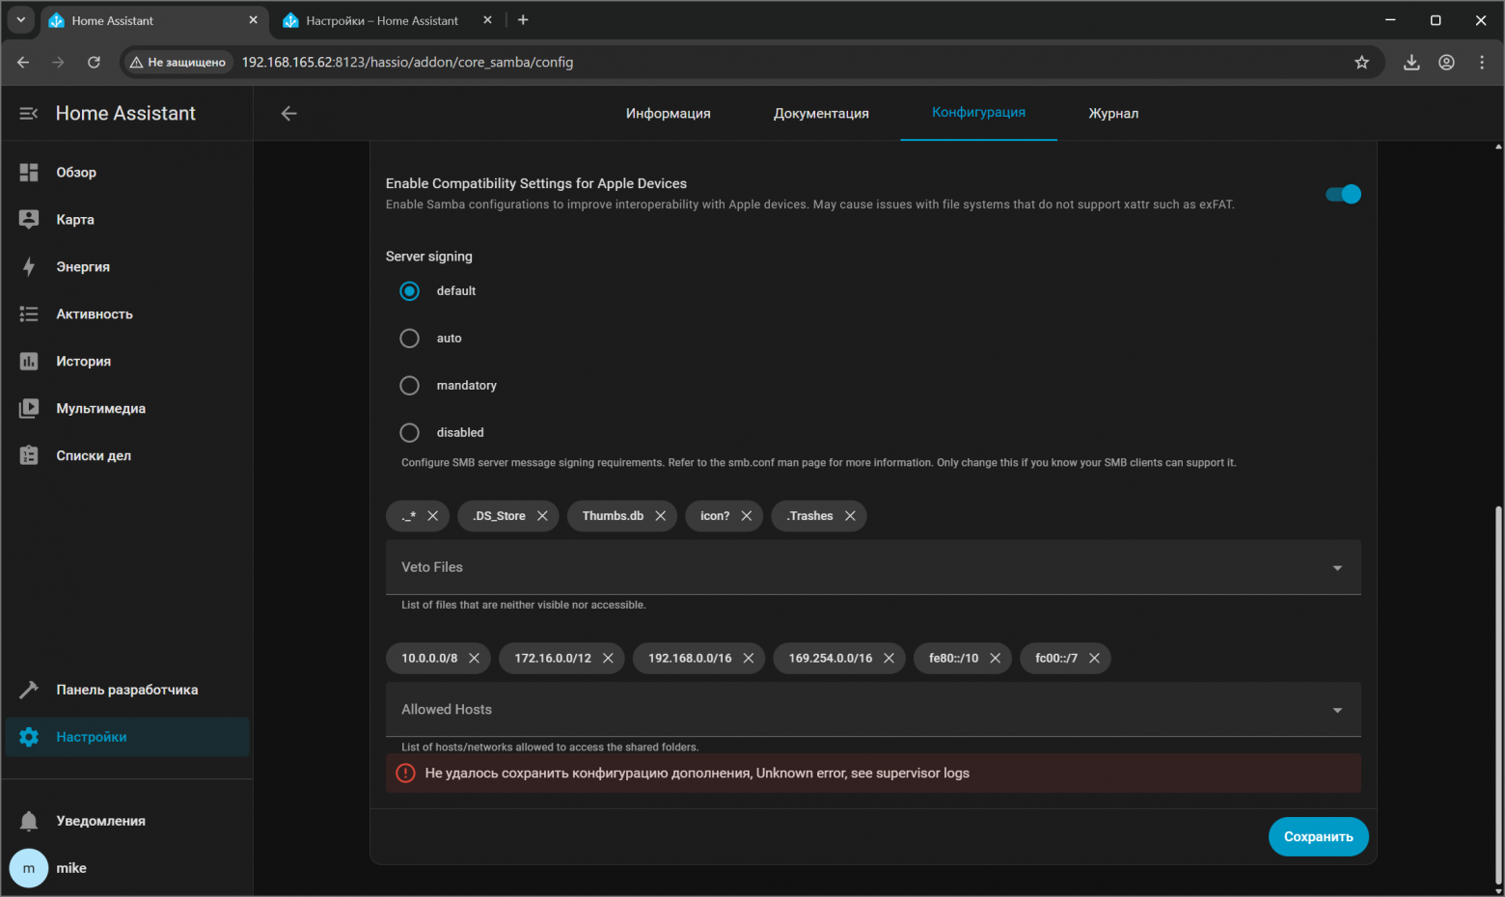Expand the Veto Files dropdown
Screen dimensions: 1505x897
[1337, 567]
